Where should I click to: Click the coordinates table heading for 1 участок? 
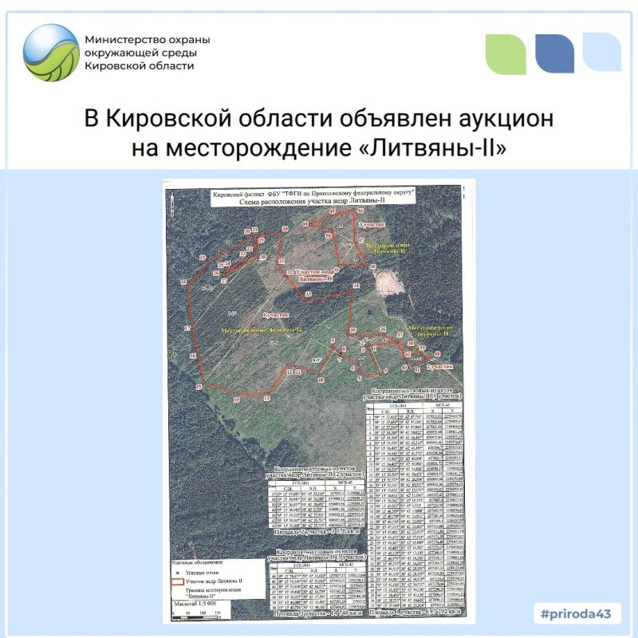[412, 392]
